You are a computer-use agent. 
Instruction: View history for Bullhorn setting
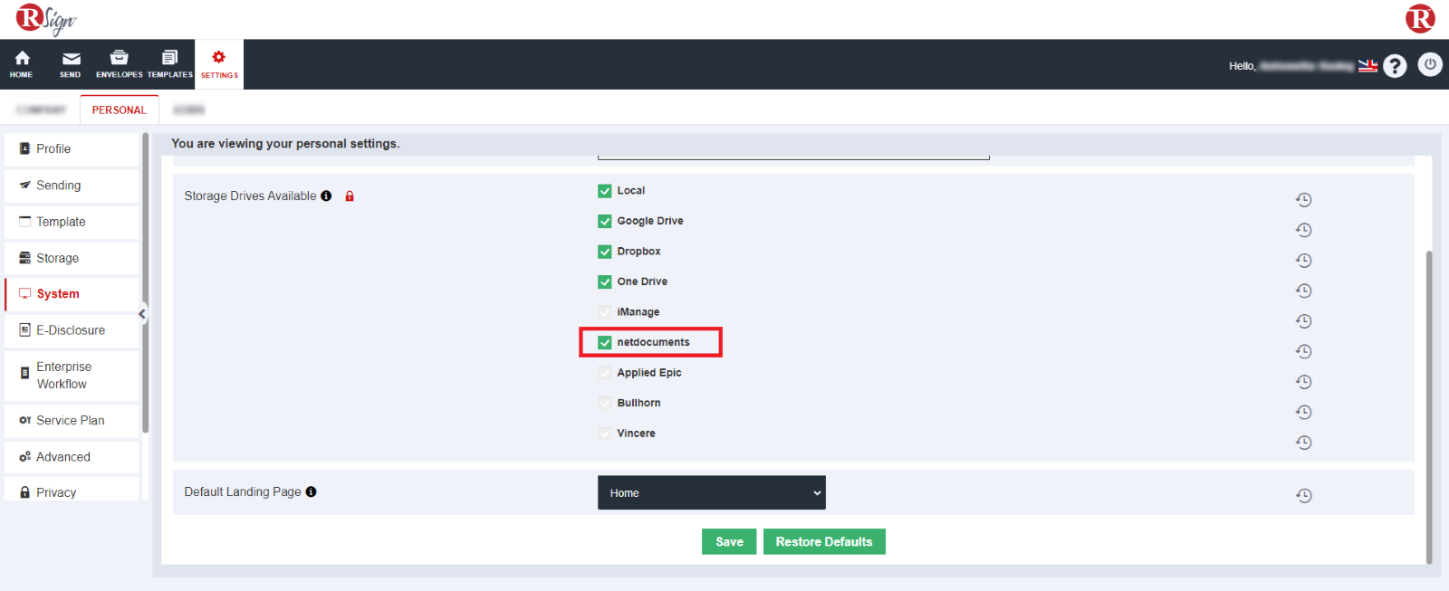(x=1304, y=412)
